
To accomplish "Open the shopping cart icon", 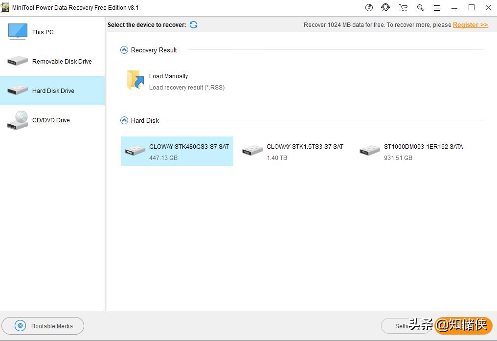I will pyautogui.click(x=403, y=8).
